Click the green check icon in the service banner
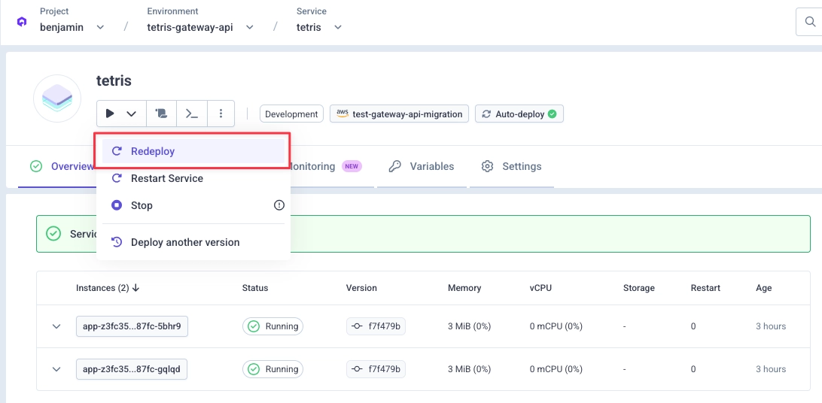 click(x=53, y=233)
